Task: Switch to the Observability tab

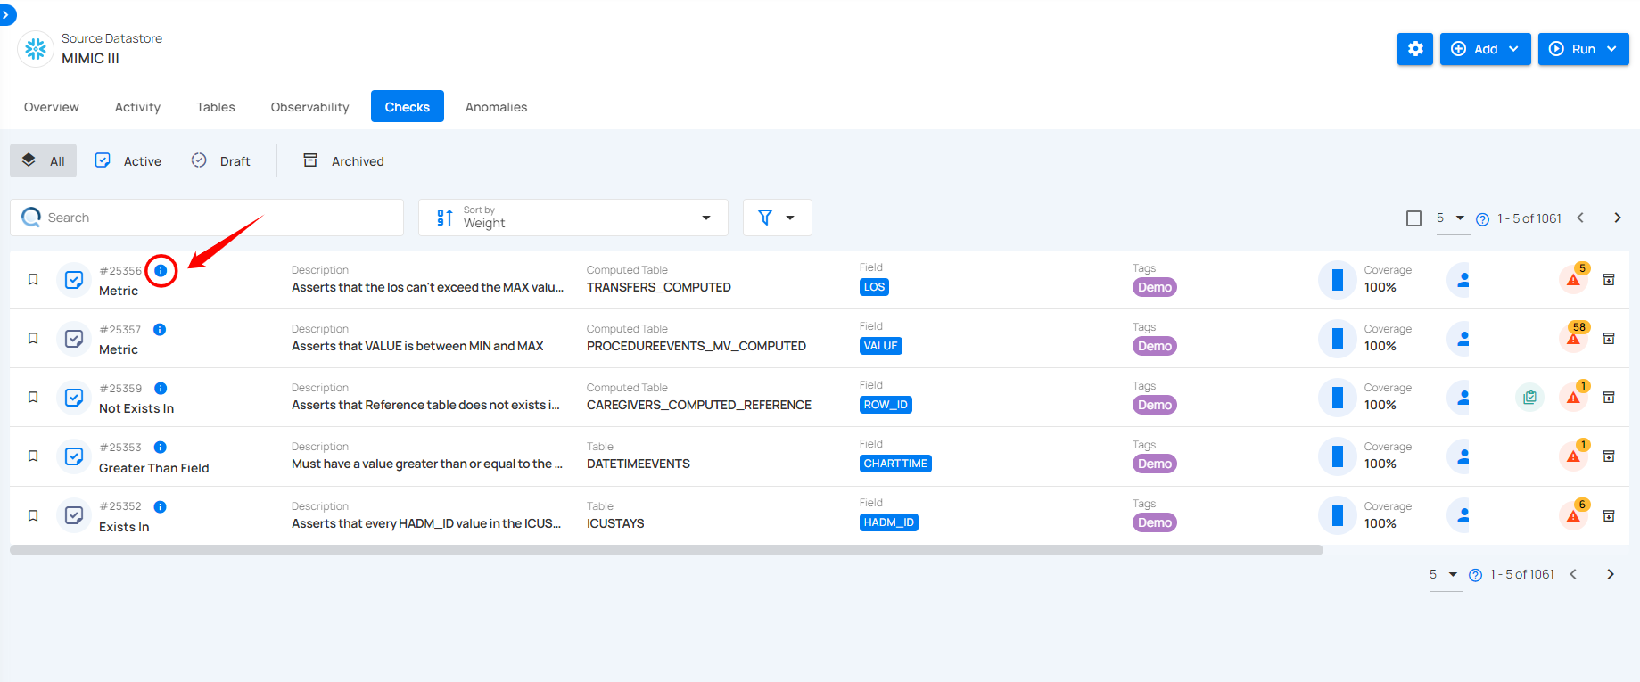Action: tap(309, 107)
